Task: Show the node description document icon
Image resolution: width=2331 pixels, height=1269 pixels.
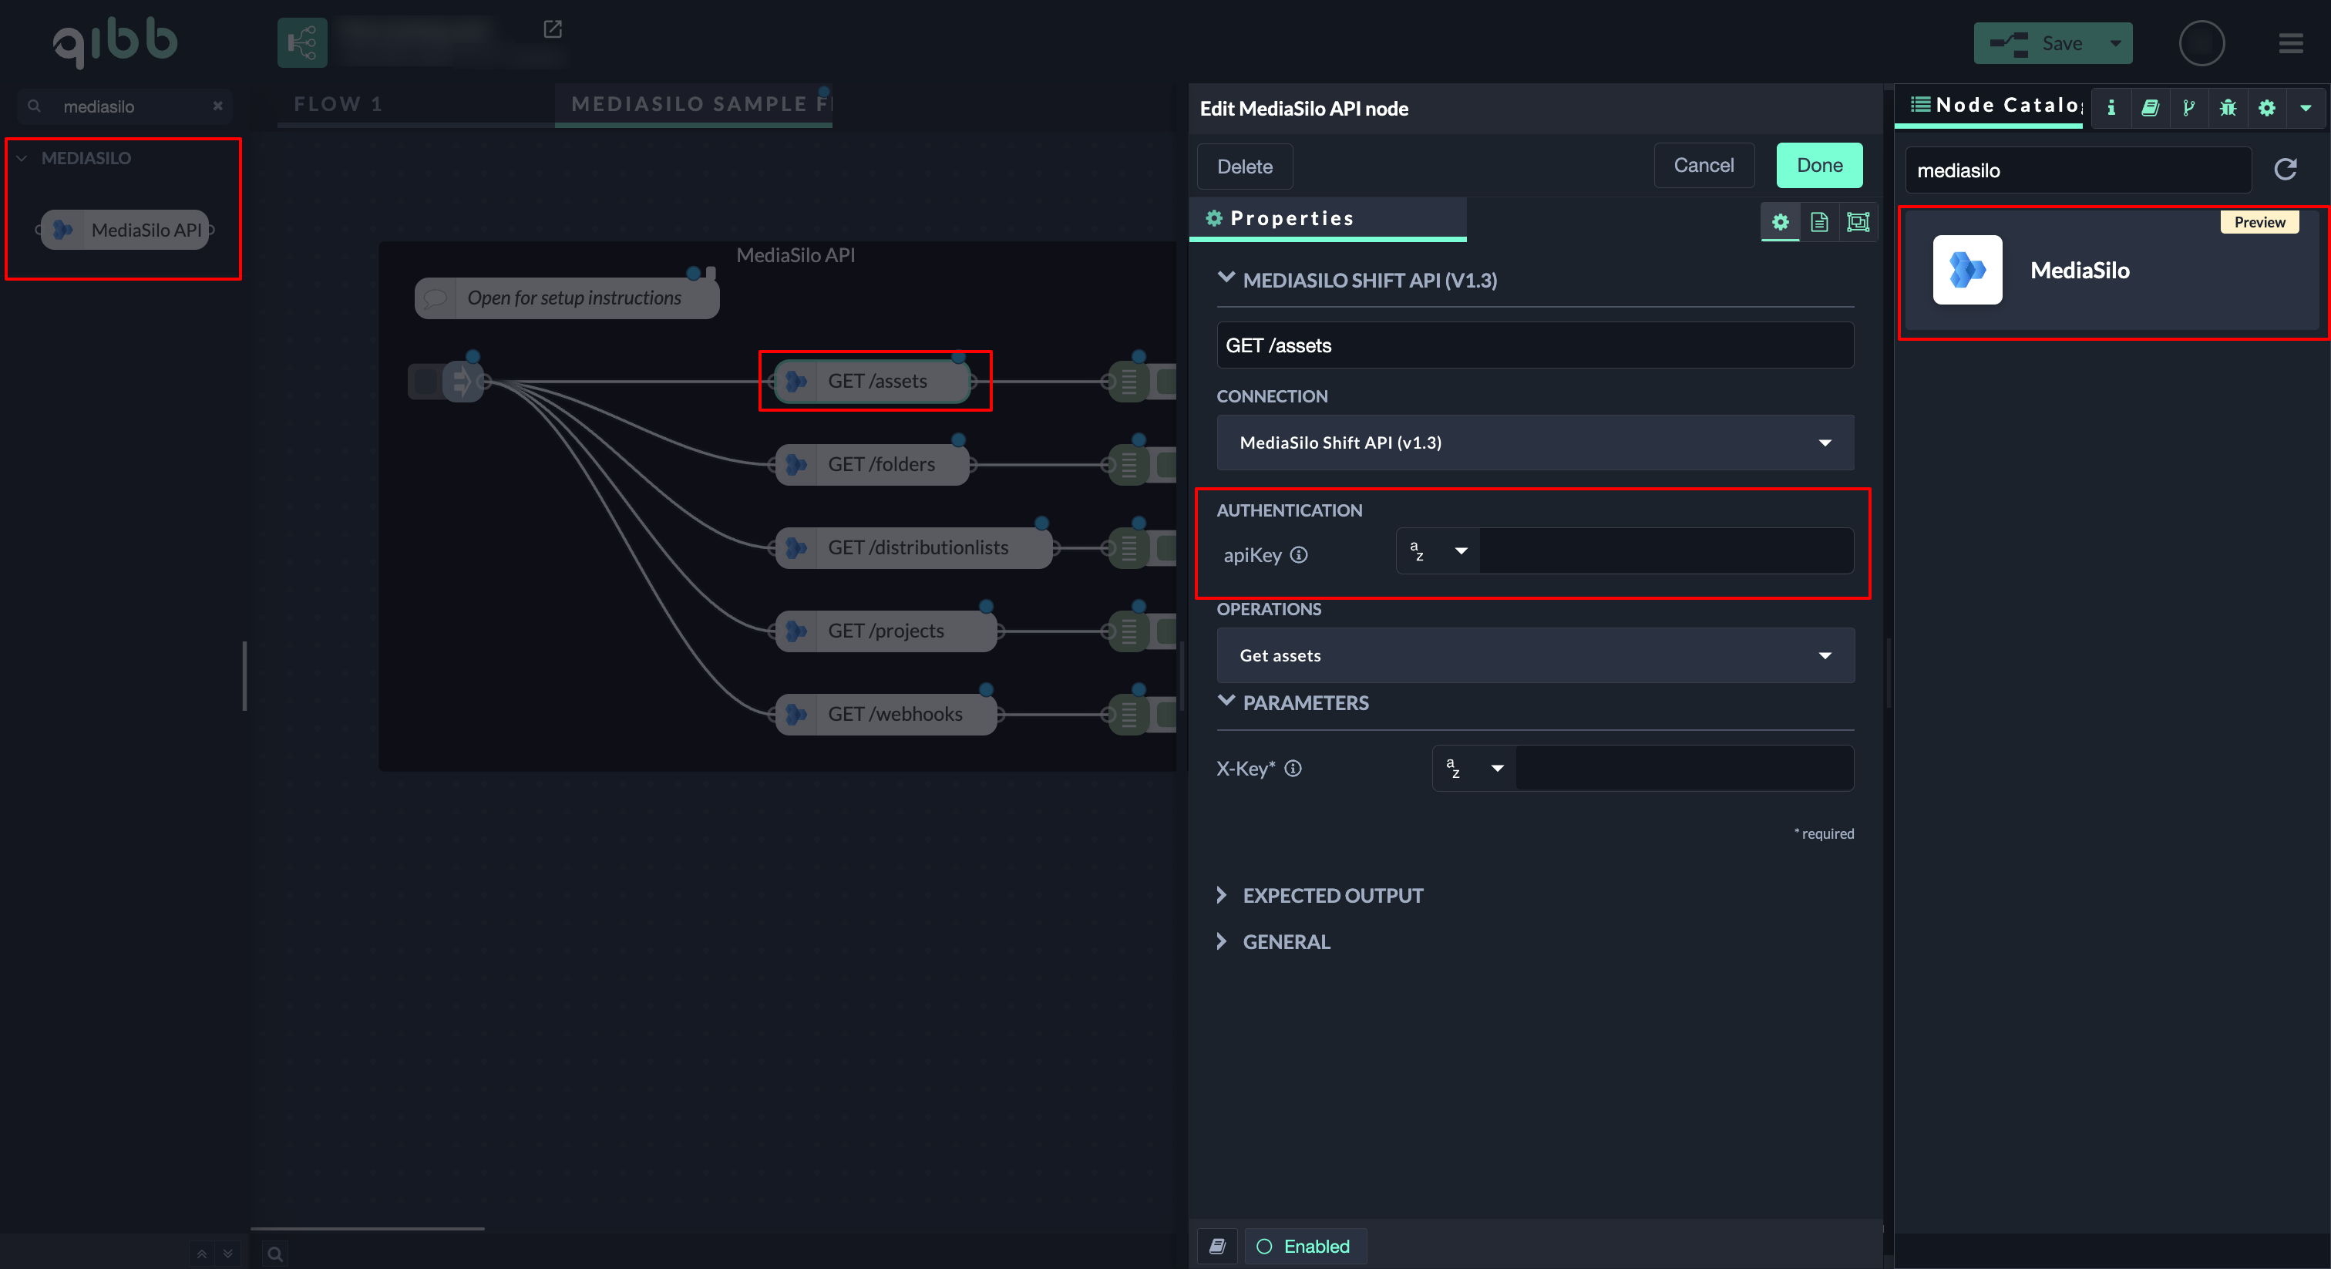Action: point(1819,222)
